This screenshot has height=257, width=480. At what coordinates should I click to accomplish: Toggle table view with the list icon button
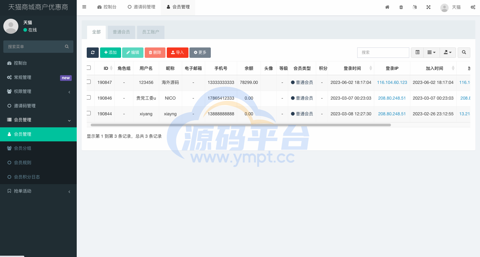[x=417, y=52]
